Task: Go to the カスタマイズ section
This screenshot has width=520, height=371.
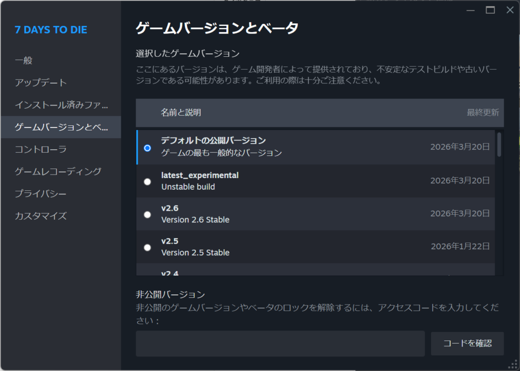Action: (x=41, y=216)
